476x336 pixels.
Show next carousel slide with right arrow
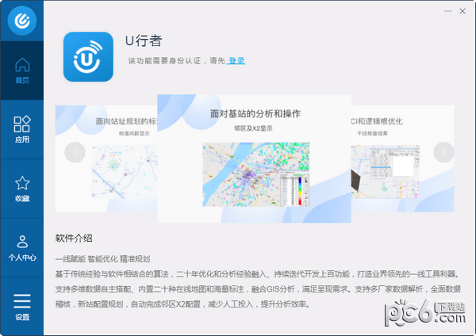[x=443, y=152]
